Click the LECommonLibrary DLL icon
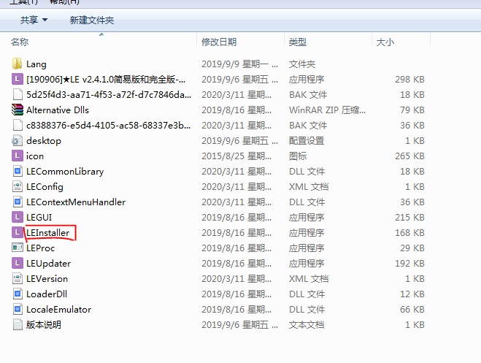The width and height of the screenshot is (481, 363). click(18, 171)
